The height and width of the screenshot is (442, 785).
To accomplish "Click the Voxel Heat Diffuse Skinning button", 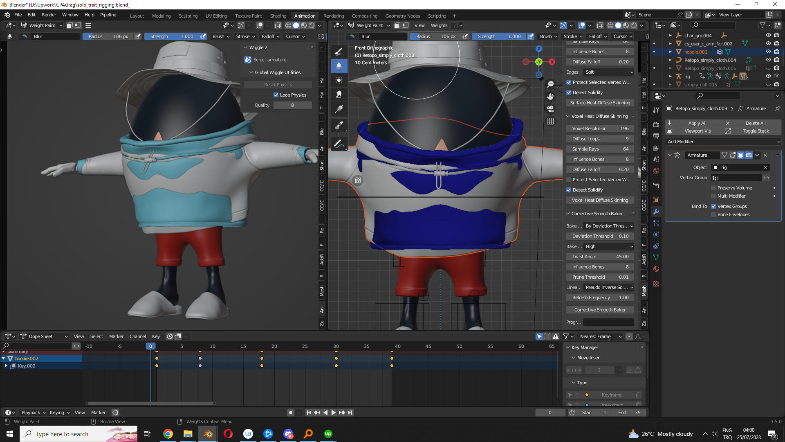I will (x=600, y=200).
